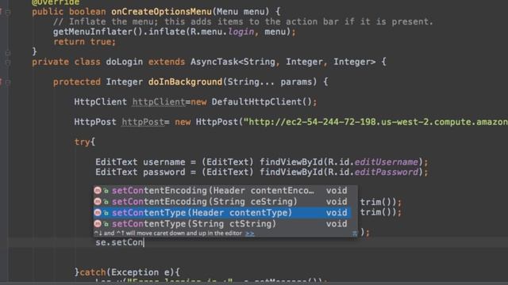Click the access-level lock icon on setContentEncoding(Header) row
The image size is (508, 285).
pyautogui.click(x=106, y=191)
